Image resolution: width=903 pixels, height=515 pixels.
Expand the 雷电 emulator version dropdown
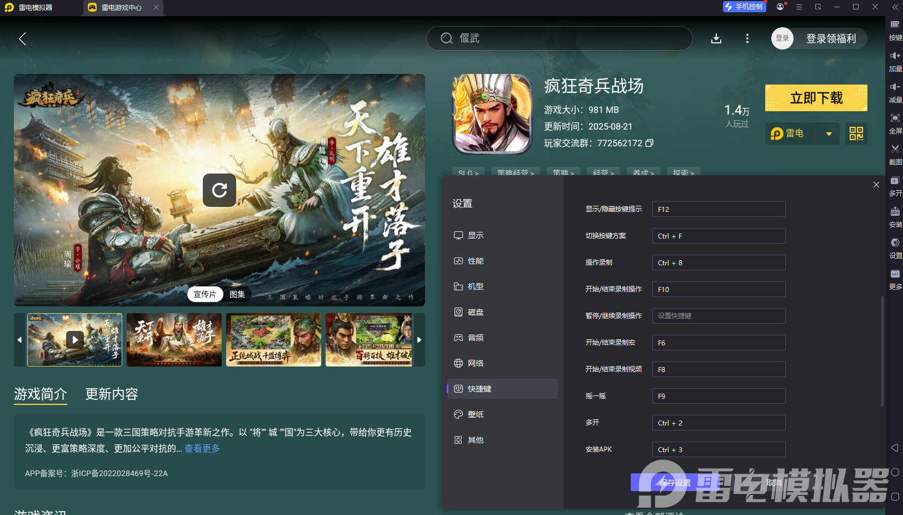pyautogui.click(x=829, y=133)
